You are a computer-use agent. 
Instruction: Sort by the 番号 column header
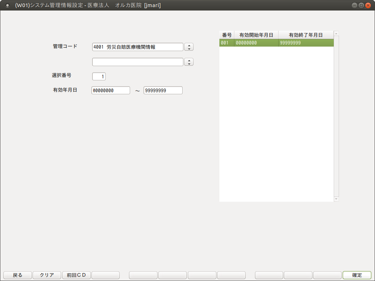pyautogui.click(x=226, y=35)
